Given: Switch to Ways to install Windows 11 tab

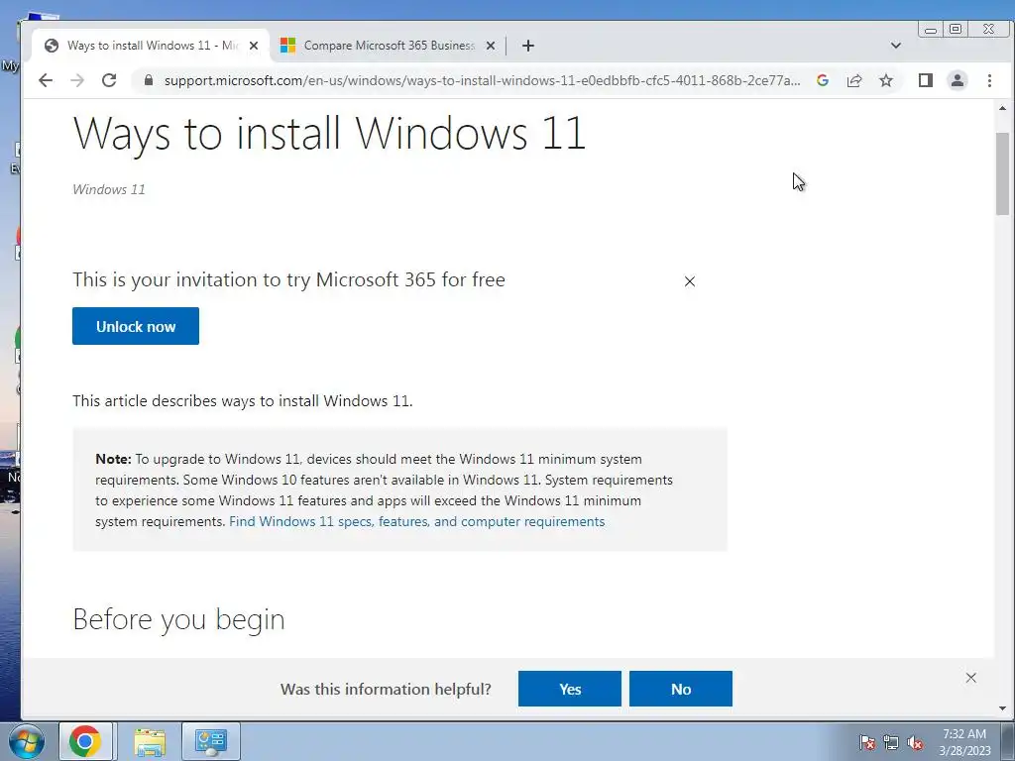Looking at the screenshot, I should [x=151, y=46].
